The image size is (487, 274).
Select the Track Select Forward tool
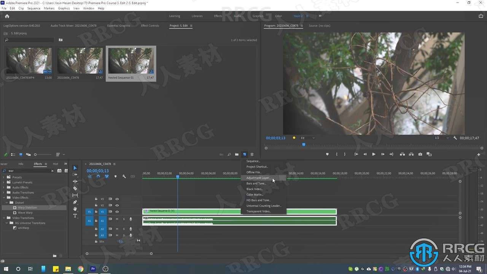coord(75,175)
